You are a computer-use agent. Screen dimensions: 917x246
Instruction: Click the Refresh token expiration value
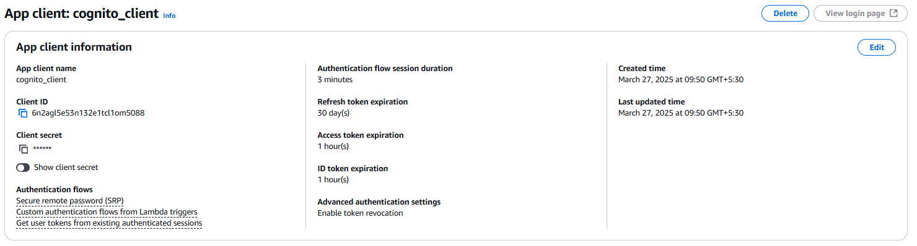(x=333, y=113)
